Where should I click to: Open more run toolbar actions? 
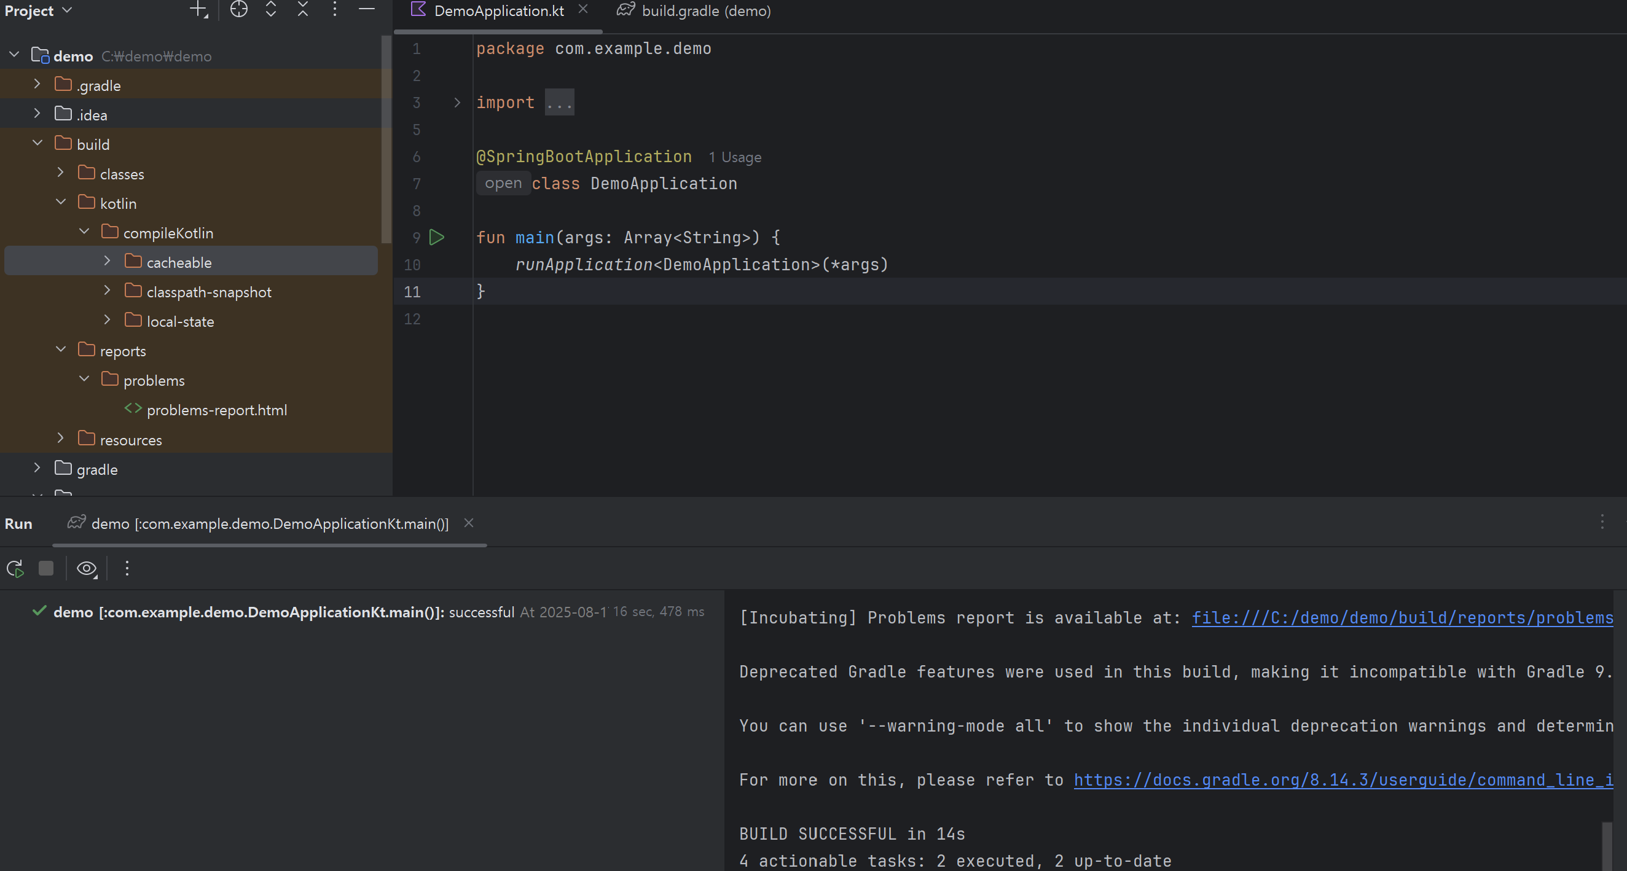click(x=127, y=568)
